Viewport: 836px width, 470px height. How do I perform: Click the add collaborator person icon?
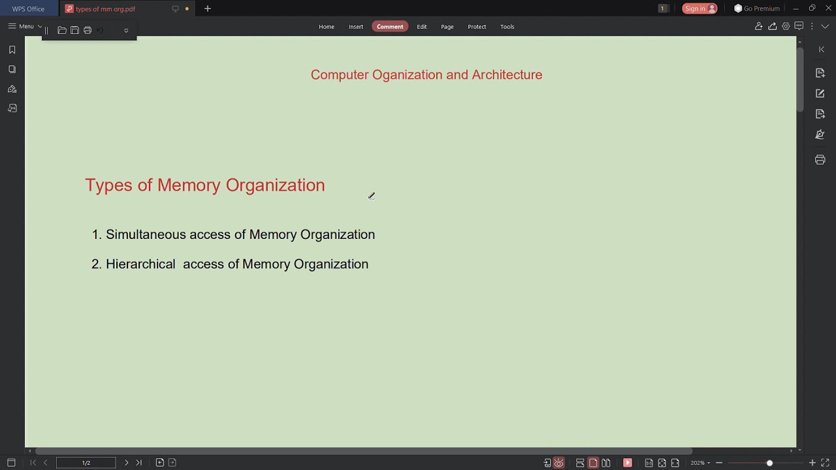coord(758,27)
